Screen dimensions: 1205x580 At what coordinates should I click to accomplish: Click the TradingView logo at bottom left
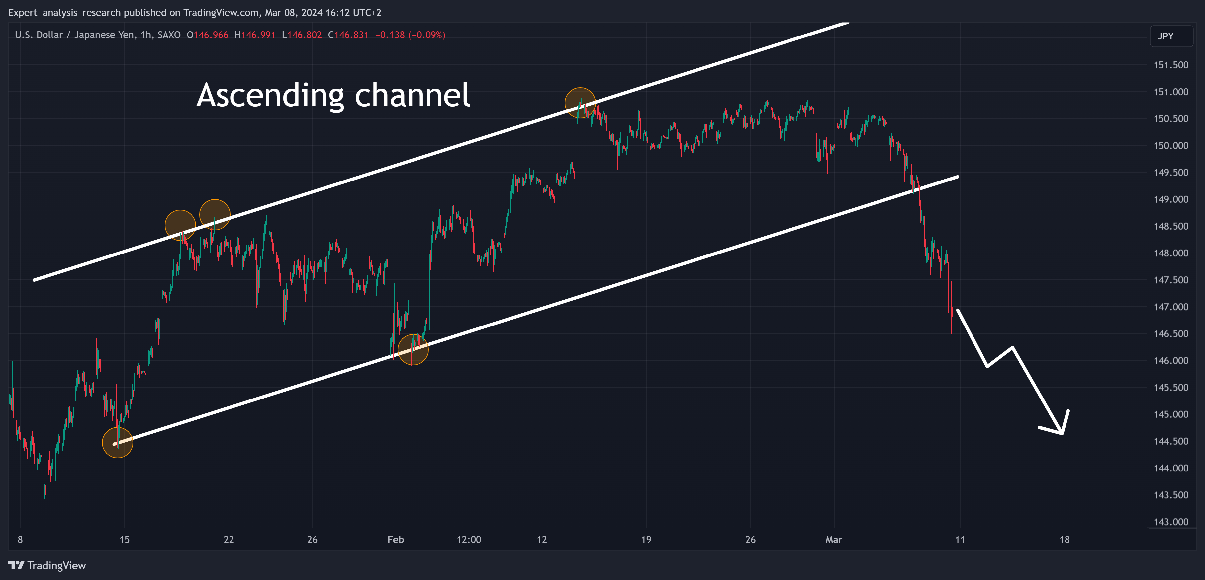point(47,565)
